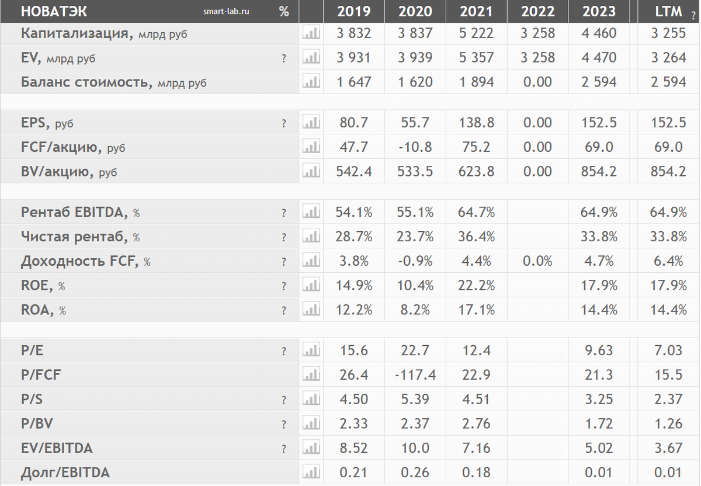
Task: Open chart icon for Рентаб EBITDA row
Action: click(311, 213)
